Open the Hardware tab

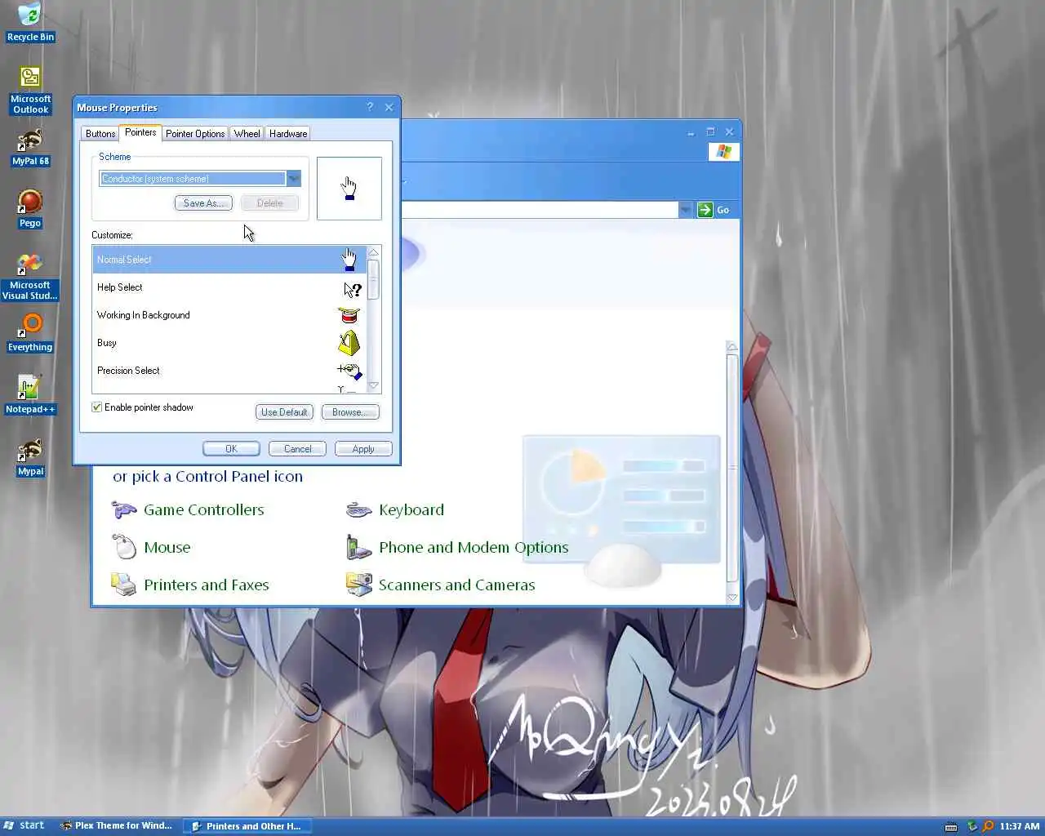288,134
